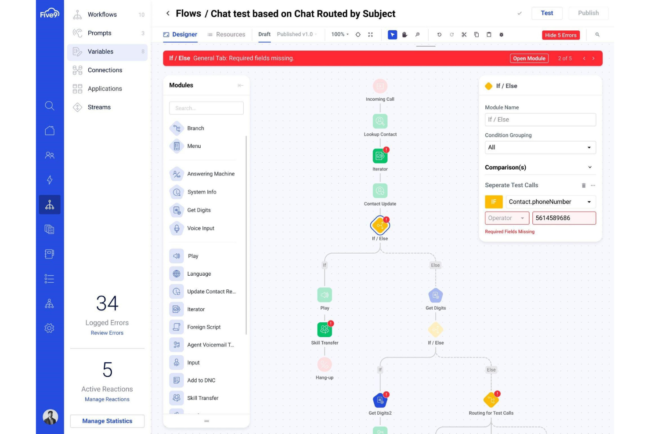Open the Contact.phoneNumber variable dropdown
The height and width of the screenshot is (434, 650).
coord(550,202)
